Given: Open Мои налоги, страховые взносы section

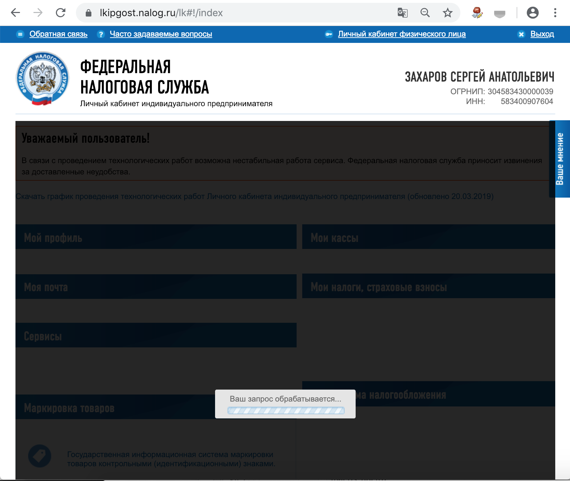Looking at the screenshot, I should click(429, 286).
